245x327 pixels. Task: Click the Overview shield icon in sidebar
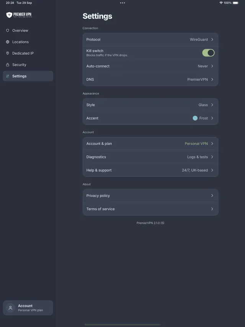8,31
